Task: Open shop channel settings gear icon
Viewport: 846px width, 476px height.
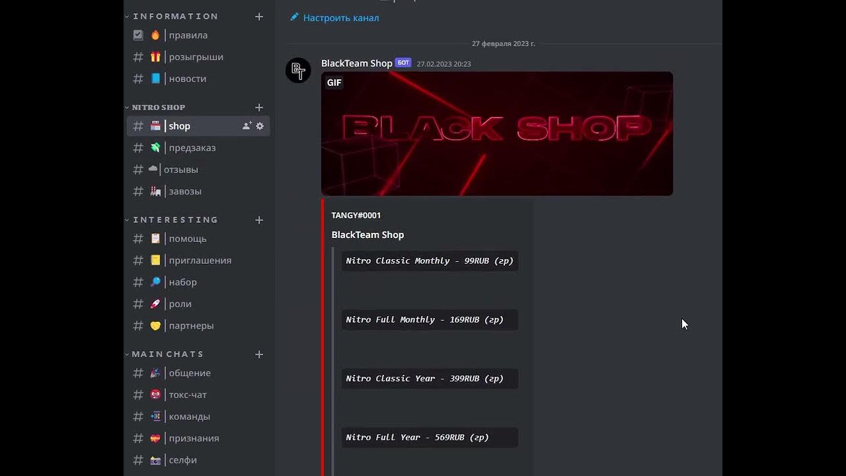Action: click(x=260, y=126)
